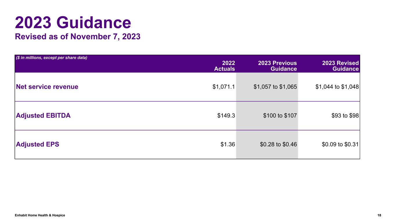Click the page number 18 in the footer
Screen dimensions: 396x223
(379, 215)
